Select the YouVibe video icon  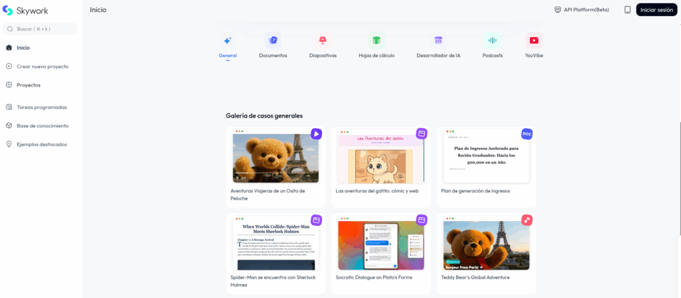534,40
